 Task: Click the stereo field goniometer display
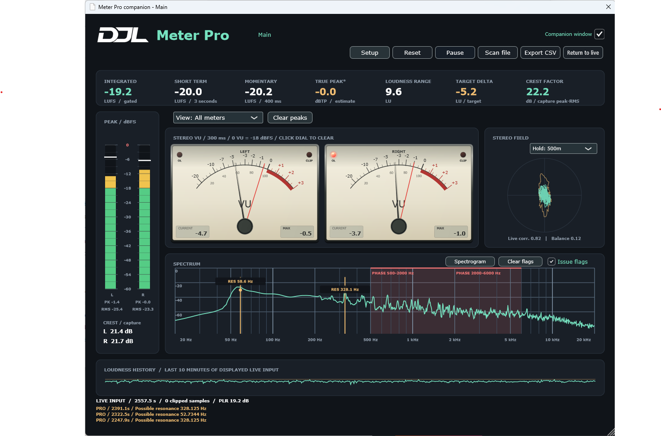pos(545,195)
